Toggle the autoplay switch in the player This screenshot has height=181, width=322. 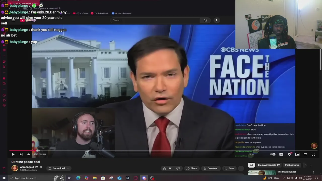273,154
